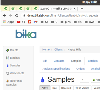This screenshot has width=100, height=90.
Task: Open Clients in the sidebar
Action: point(14,50)
